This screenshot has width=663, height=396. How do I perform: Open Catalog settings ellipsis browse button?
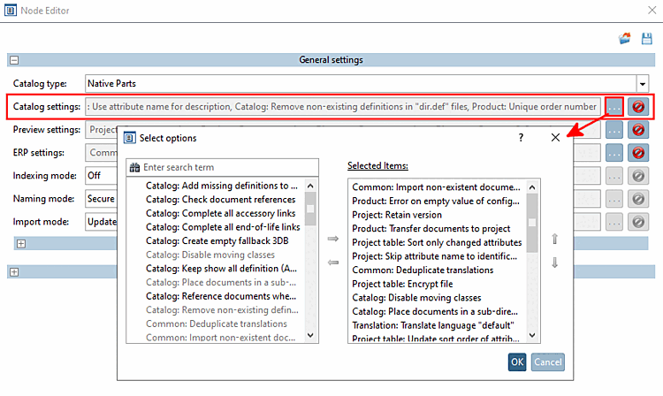point(614,107)
